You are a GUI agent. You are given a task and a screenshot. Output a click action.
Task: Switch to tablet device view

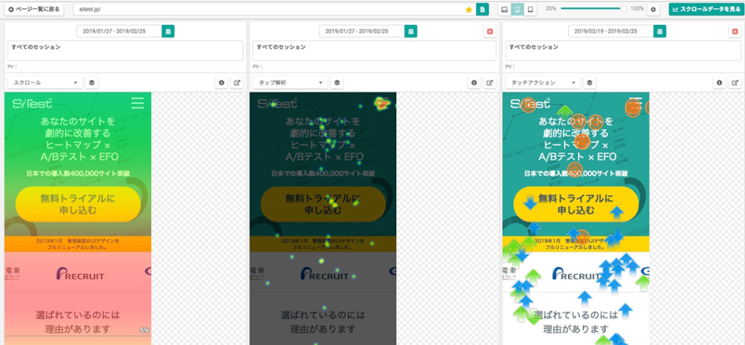(530, 9)
